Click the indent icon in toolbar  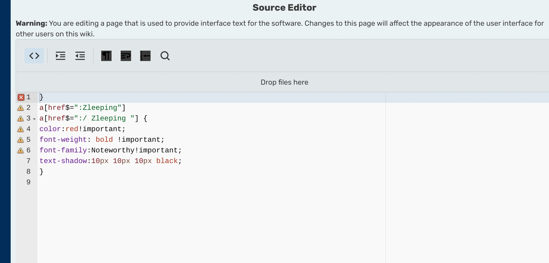pyautogui.click(x=60, y=56)
